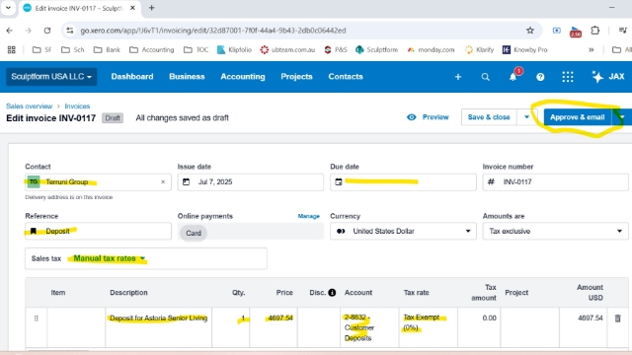Image resolution: width=632 pixels, height=355 pixels.
Task: Open the tab search dropdown arrow
Action: click(8, 8)
